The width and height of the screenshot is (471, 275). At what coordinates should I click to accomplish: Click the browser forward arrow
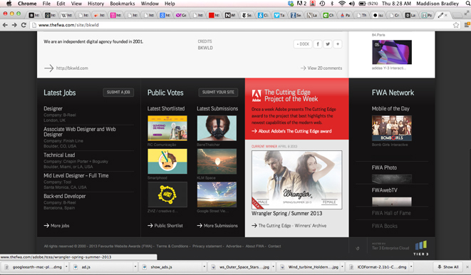click(x=14, y=25)
